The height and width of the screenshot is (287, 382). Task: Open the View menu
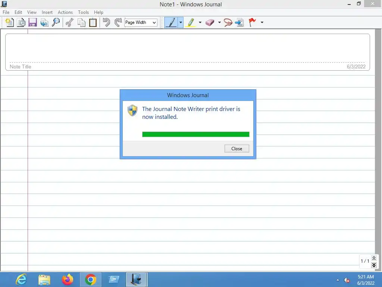coord(32,12)
